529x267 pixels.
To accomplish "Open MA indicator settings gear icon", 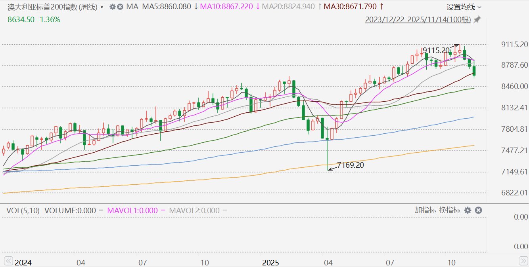I will (x=112, y=7).
